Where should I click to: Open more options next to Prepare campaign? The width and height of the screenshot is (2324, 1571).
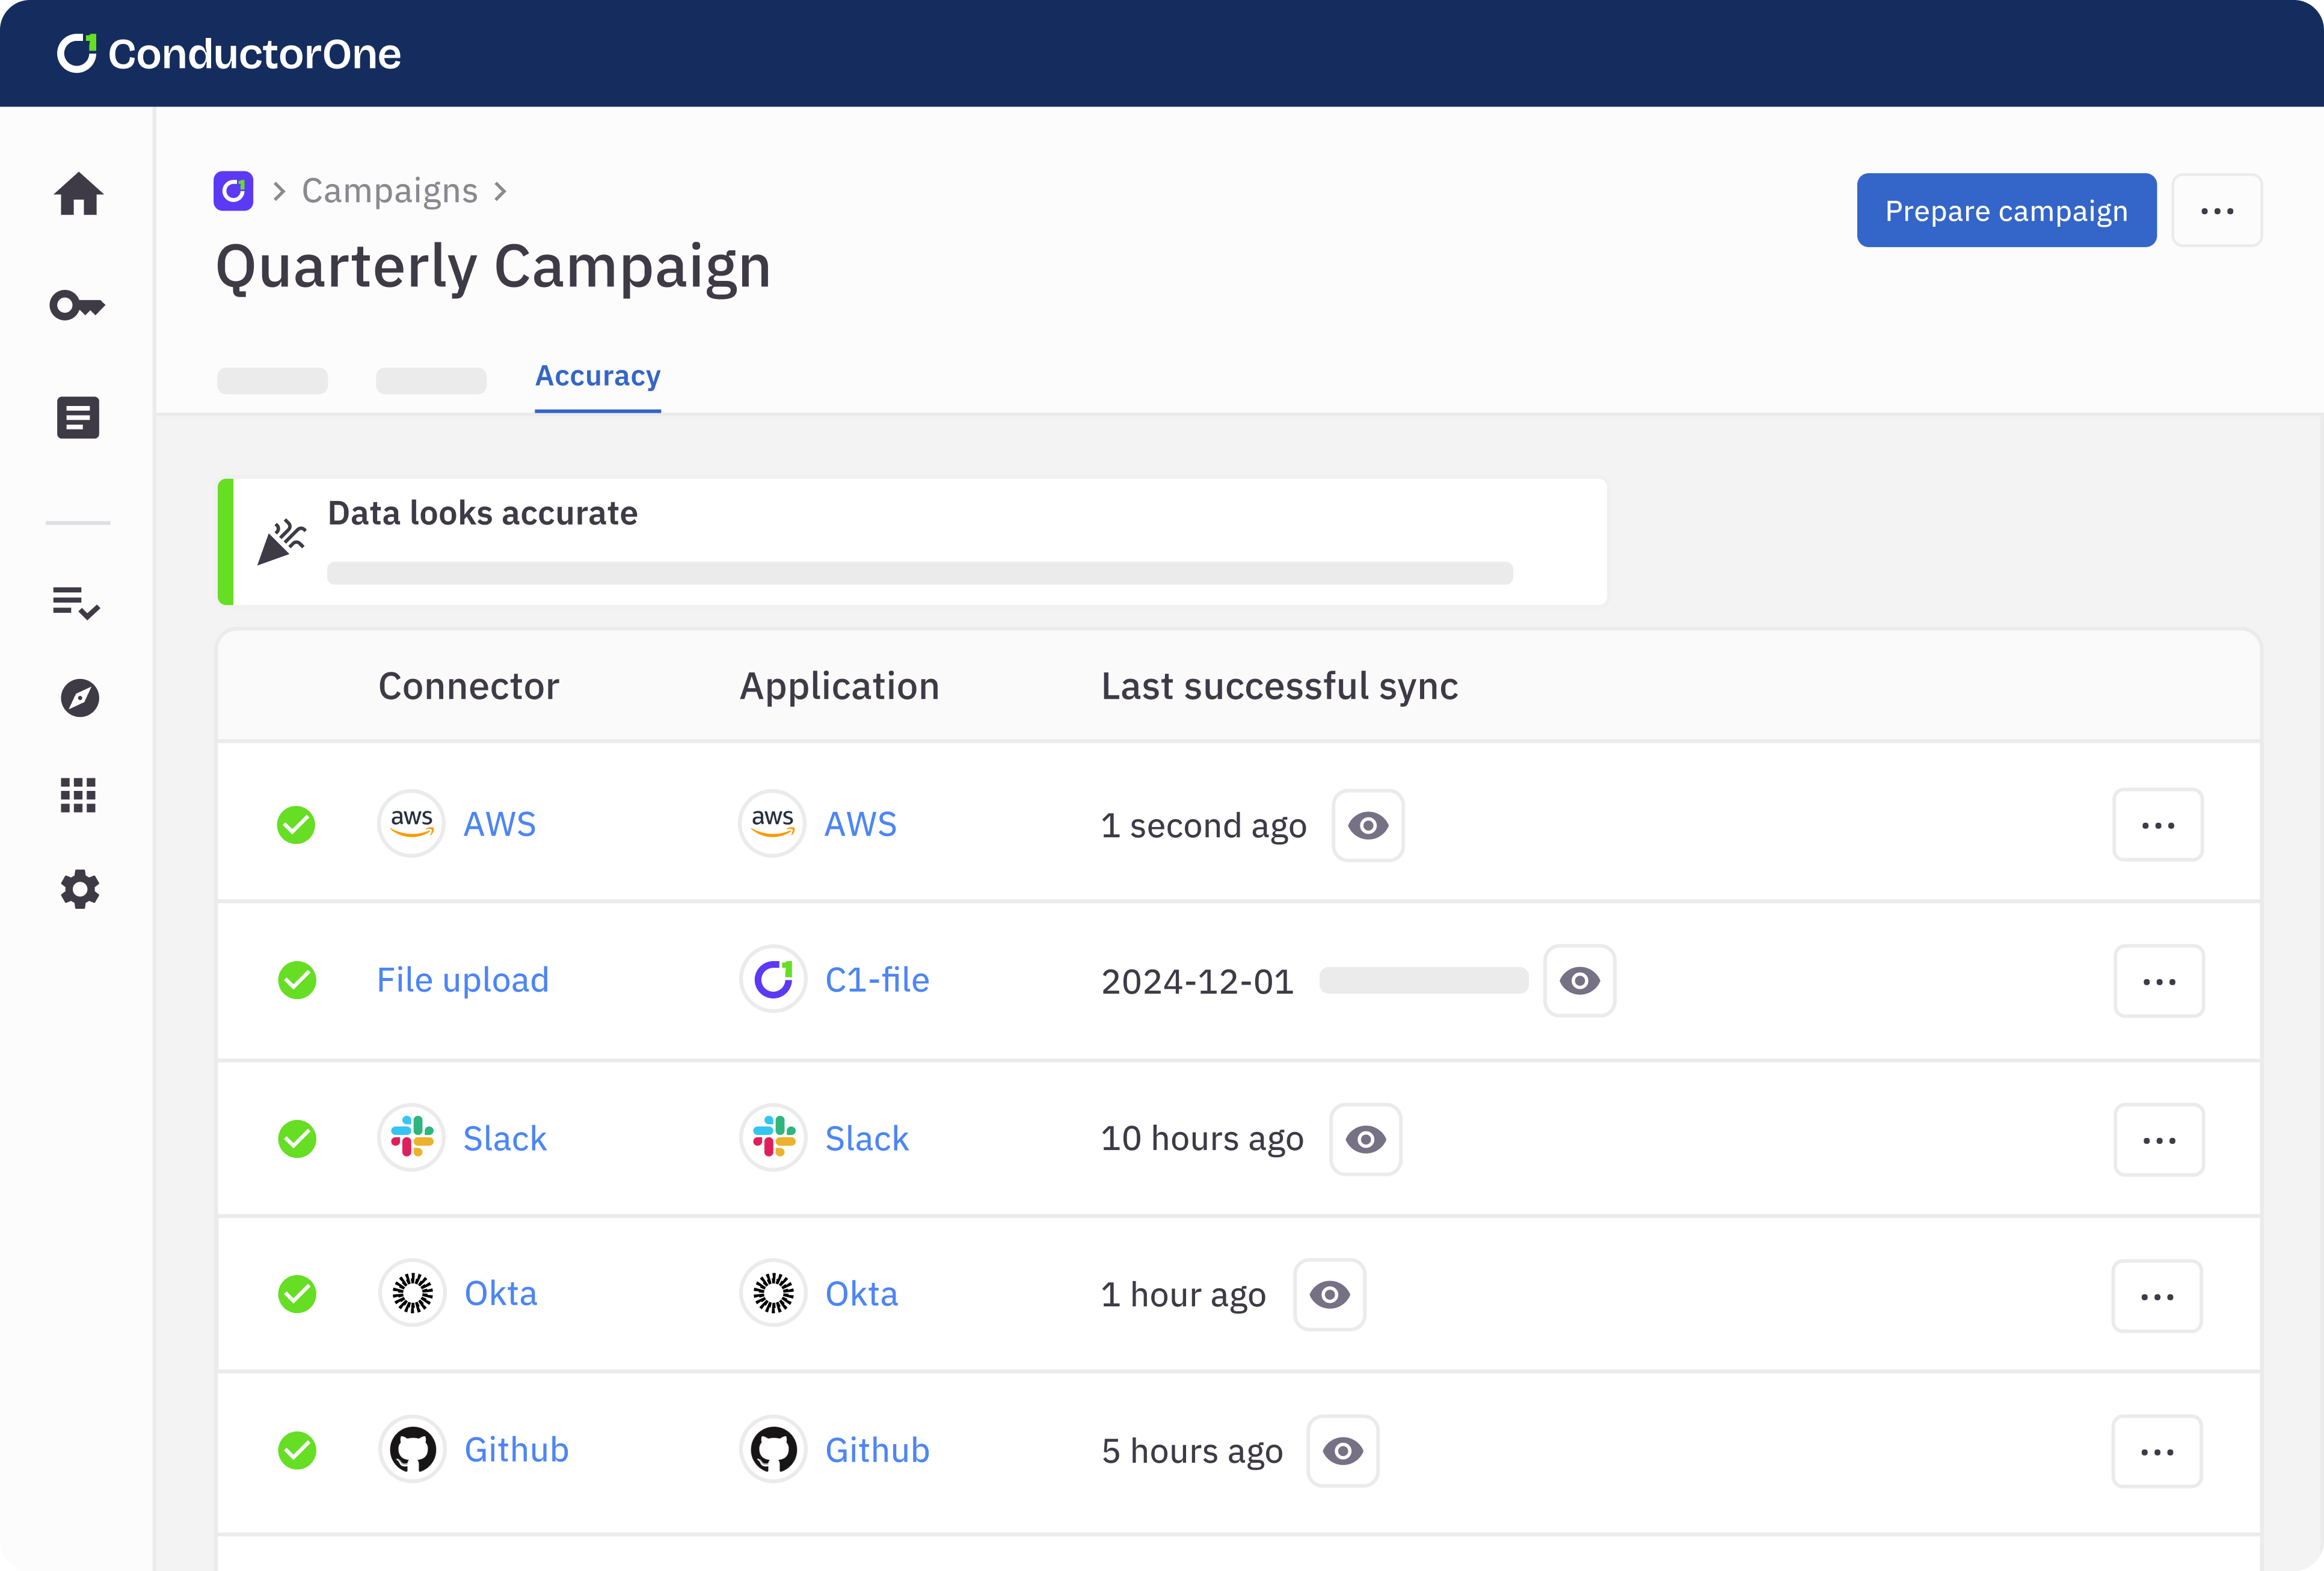click(2216, 211)
